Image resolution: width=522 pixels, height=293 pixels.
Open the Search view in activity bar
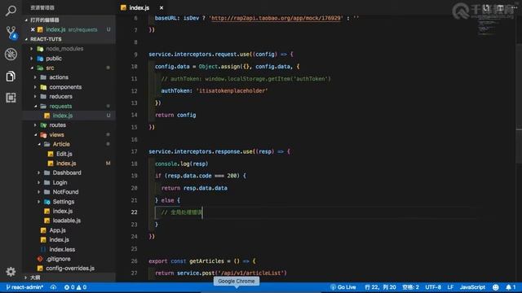click(x=11, y=11)
